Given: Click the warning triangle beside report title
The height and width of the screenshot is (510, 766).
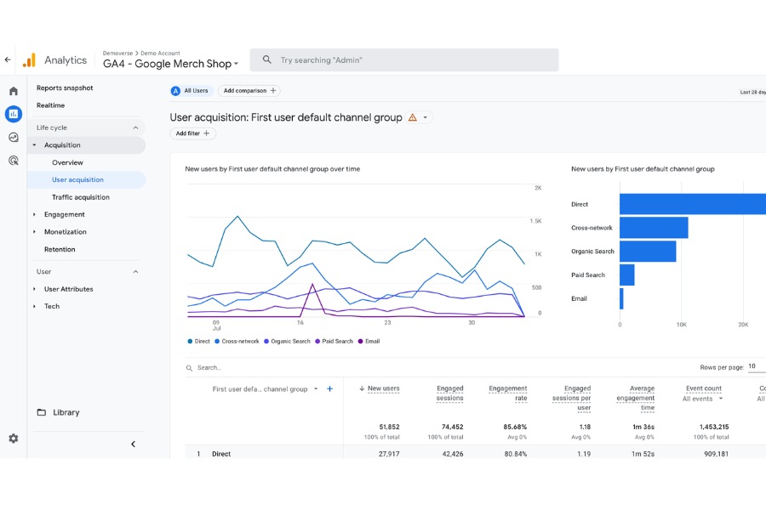Looking at the screenshot, I should (x=413, y=117).
